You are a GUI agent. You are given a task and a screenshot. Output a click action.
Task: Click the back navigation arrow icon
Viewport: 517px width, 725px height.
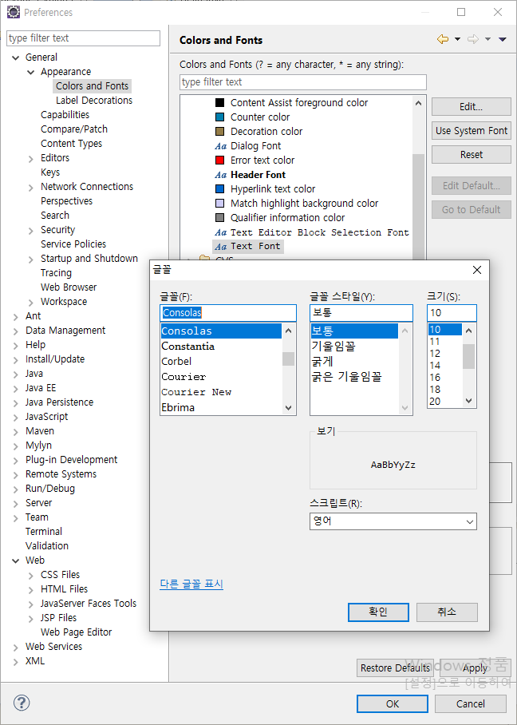click(x=442, y=40)
